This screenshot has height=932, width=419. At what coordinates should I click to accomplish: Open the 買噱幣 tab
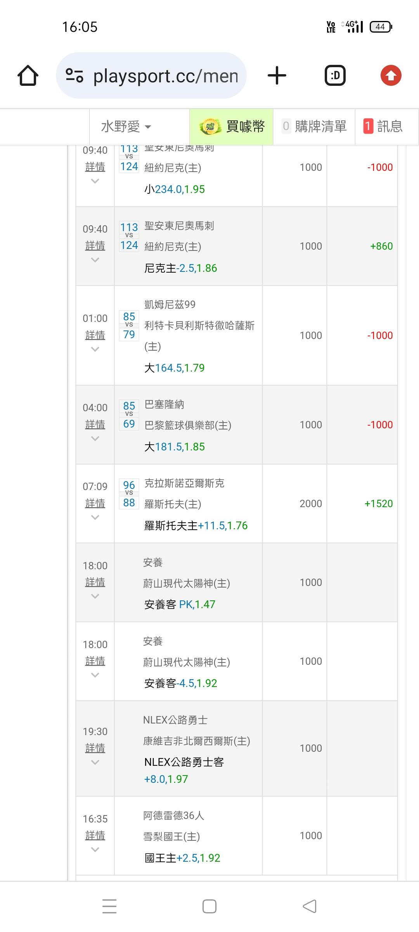click(x=232, y=127)
